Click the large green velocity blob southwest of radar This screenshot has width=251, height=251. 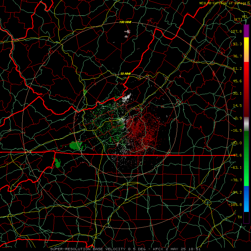point(76,145)
